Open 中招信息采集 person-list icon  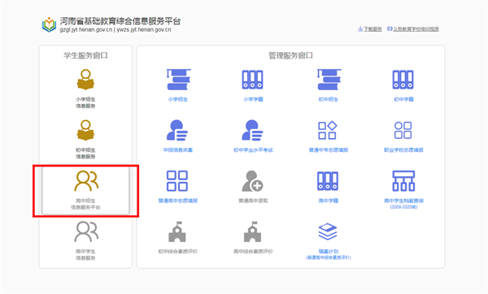tap(177, 130)
